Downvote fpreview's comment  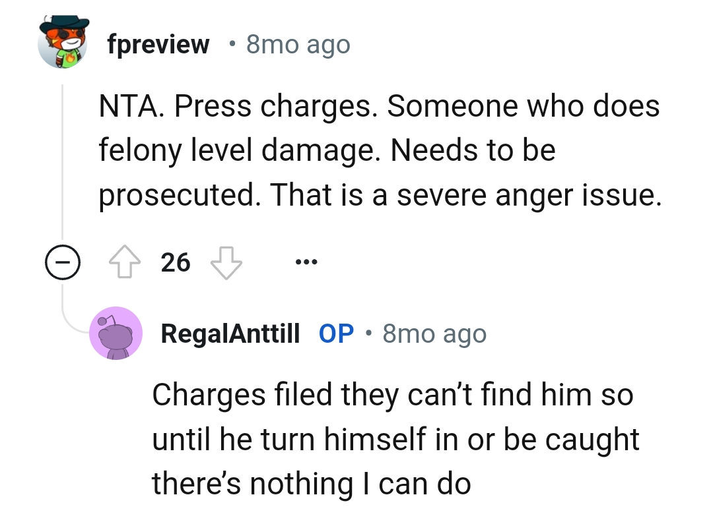(226, 263)
